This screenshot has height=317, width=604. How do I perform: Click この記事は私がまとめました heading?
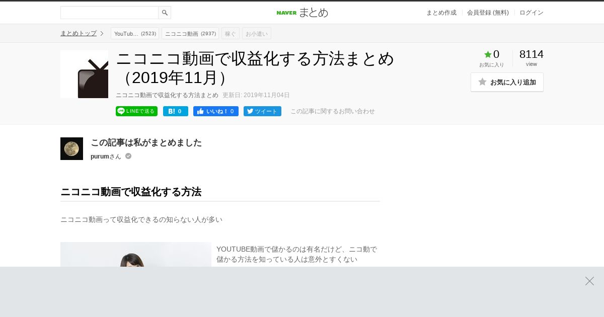pos(146,142)
